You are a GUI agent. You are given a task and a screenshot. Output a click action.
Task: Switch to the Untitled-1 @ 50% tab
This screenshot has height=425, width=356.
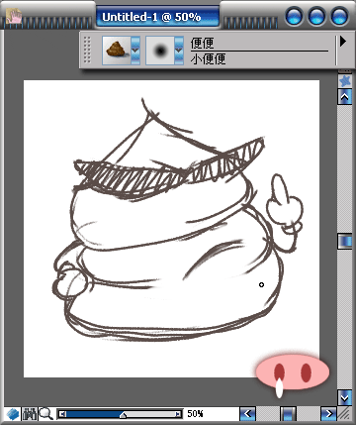point(157,16)
